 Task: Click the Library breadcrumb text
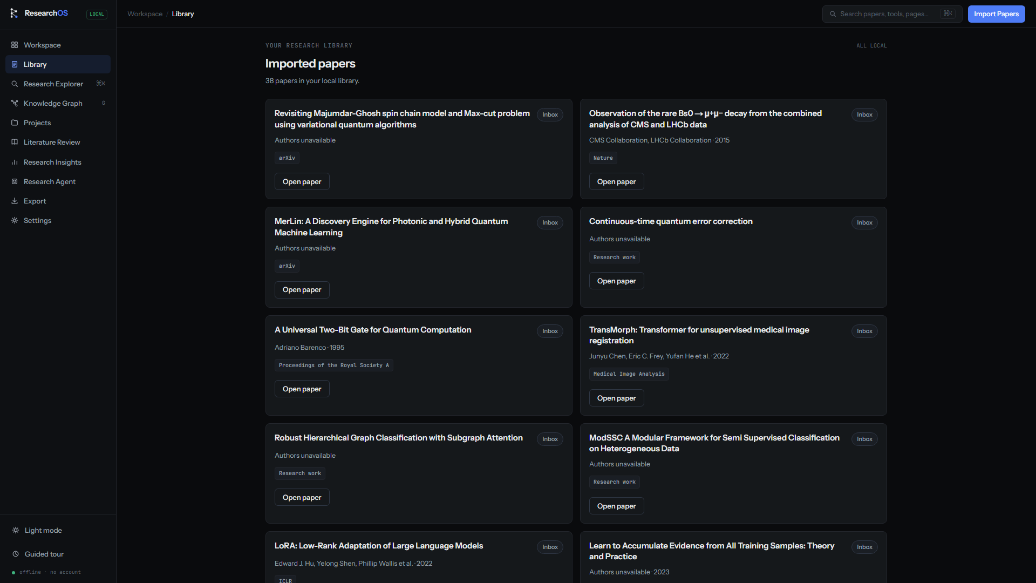coord(182,14)
